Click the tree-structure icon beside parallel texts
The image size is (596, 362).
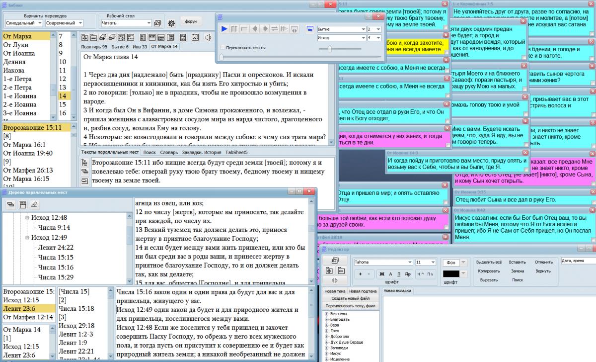point(84,162)
